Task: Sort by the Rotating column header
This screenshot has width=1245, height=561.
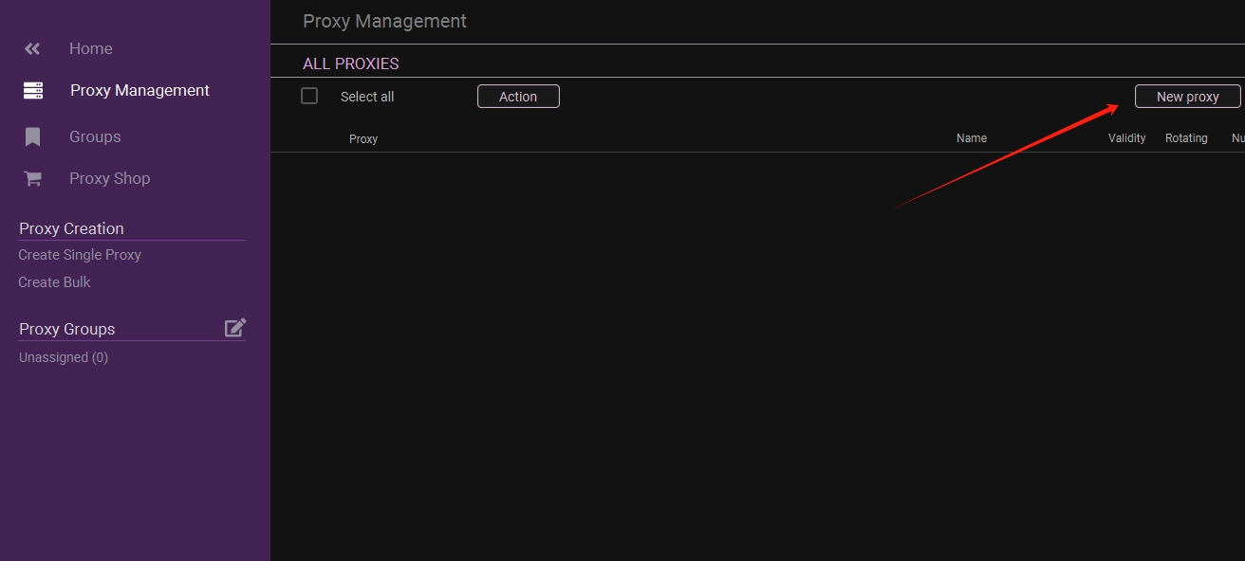Action: click(1186, 138)
